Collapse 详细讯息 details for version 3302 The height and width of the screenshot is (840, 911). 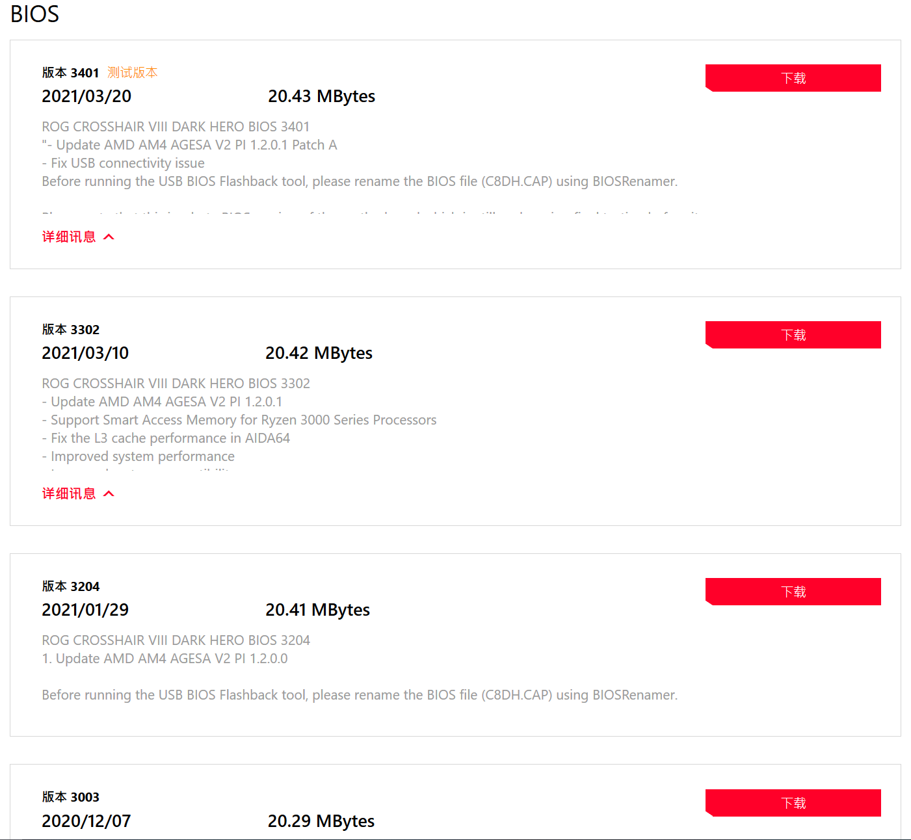point(69,493)
